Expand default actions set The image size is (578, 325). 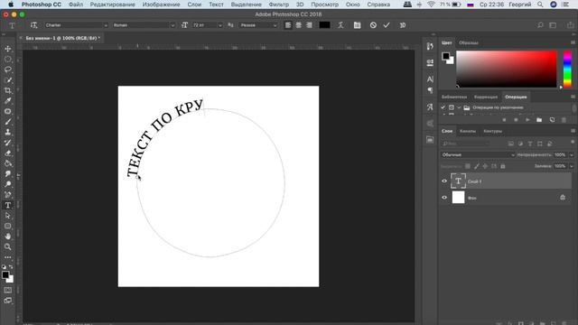(459, 107)
